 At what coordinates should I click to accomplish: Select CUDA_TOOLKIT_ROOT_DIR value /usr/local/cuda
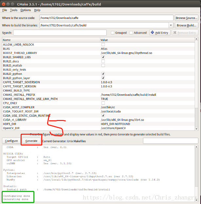click(111, 111)
